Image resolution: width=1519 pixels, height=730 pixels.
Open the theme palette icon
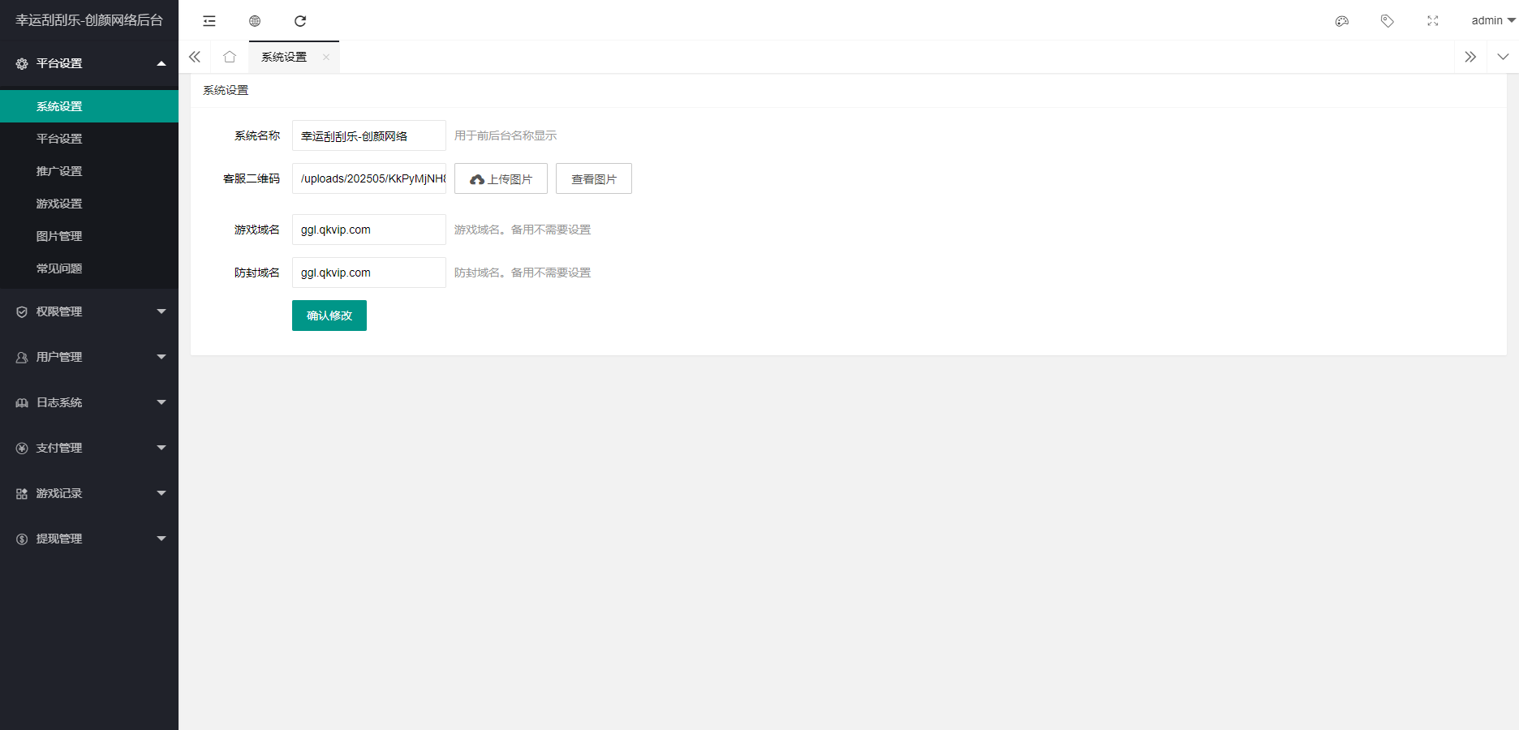tap(1342, 21)
